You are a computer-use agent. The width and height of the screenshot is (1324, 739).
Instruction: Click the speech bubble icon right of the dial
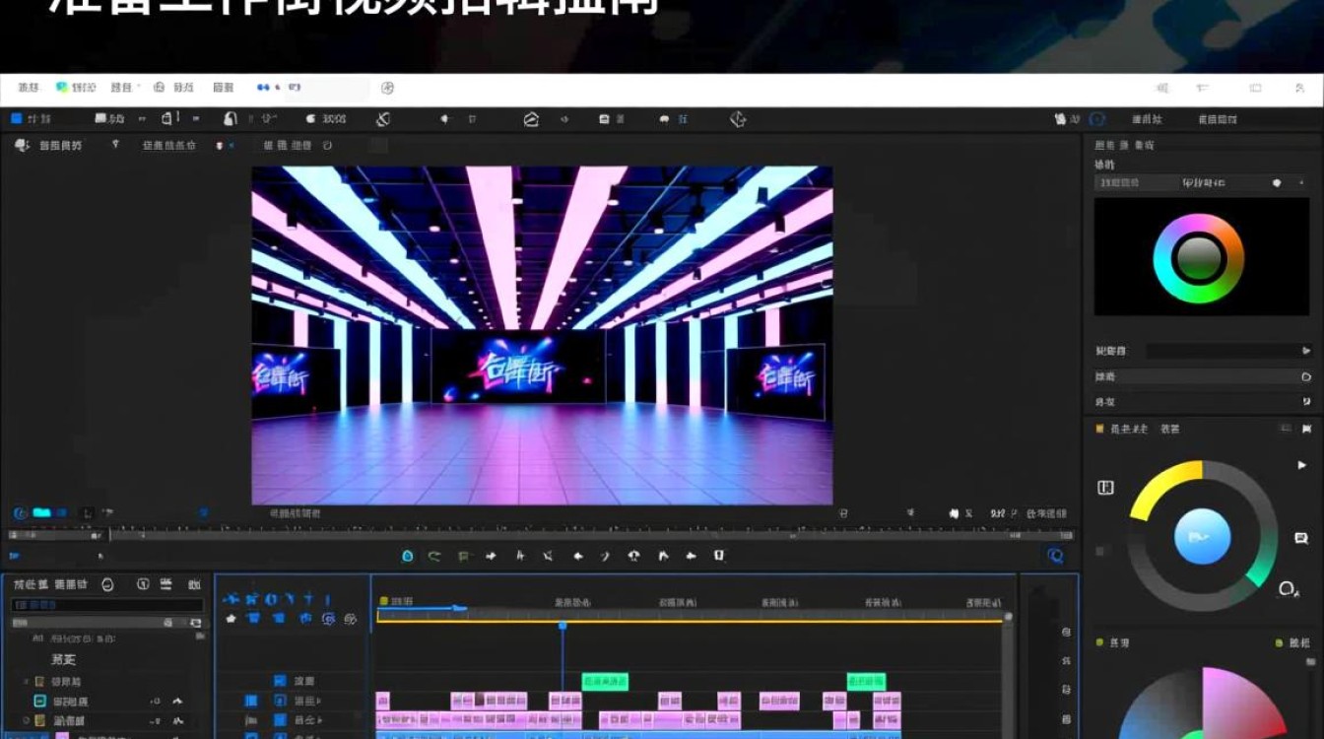(x=1300, y=538)
